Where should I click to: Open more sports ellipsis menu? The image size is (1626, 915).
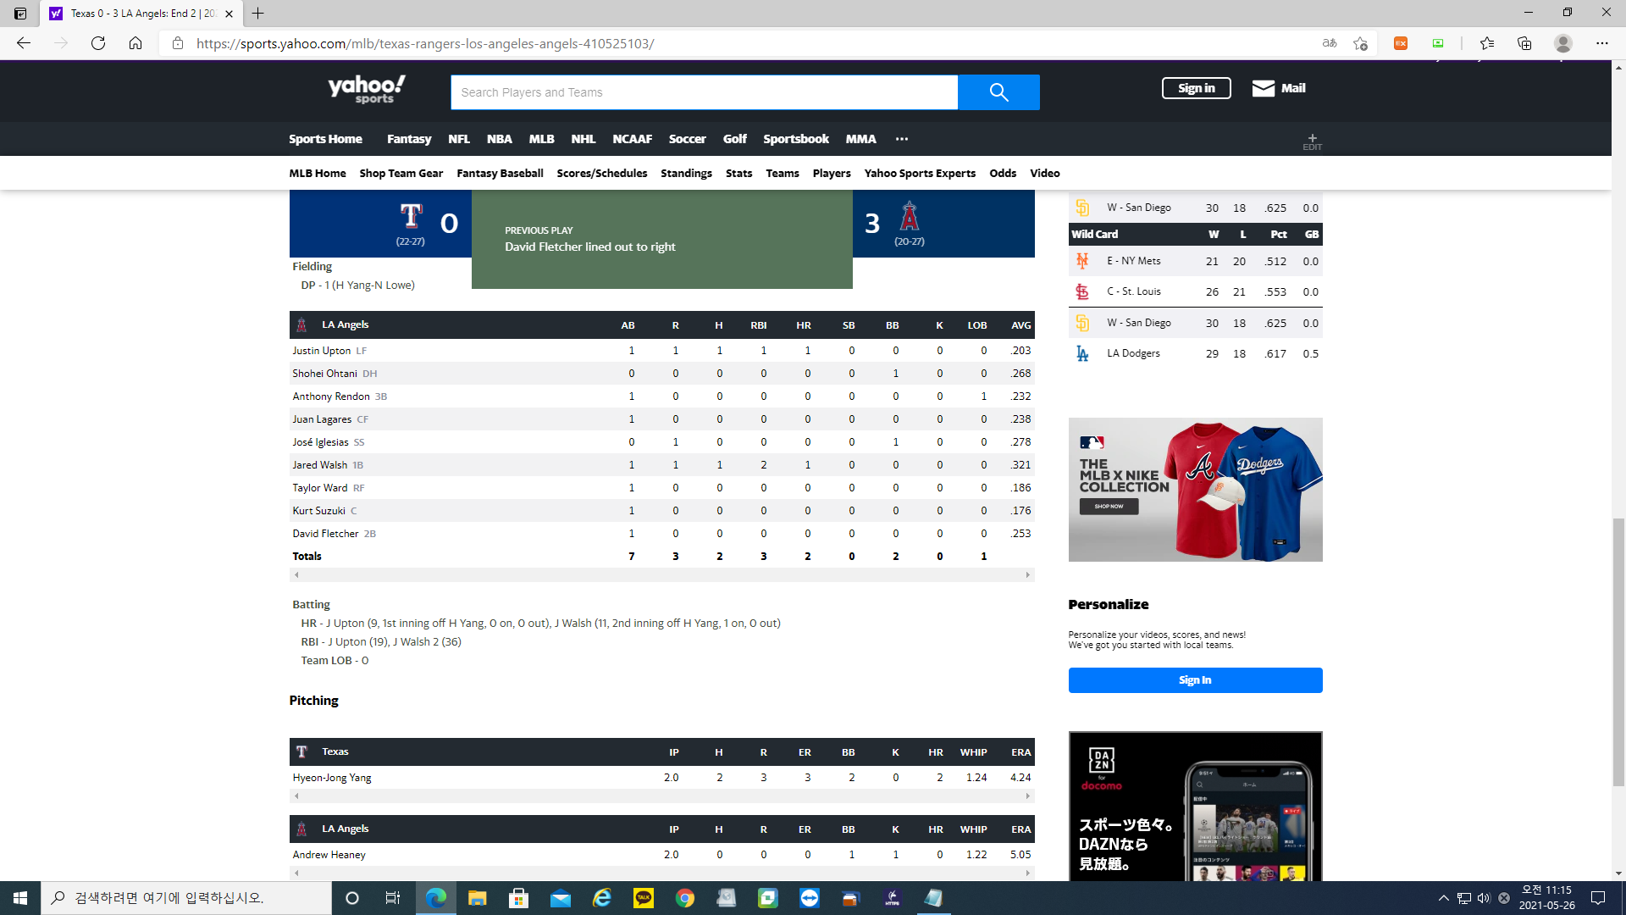click(x=902, y=139)
